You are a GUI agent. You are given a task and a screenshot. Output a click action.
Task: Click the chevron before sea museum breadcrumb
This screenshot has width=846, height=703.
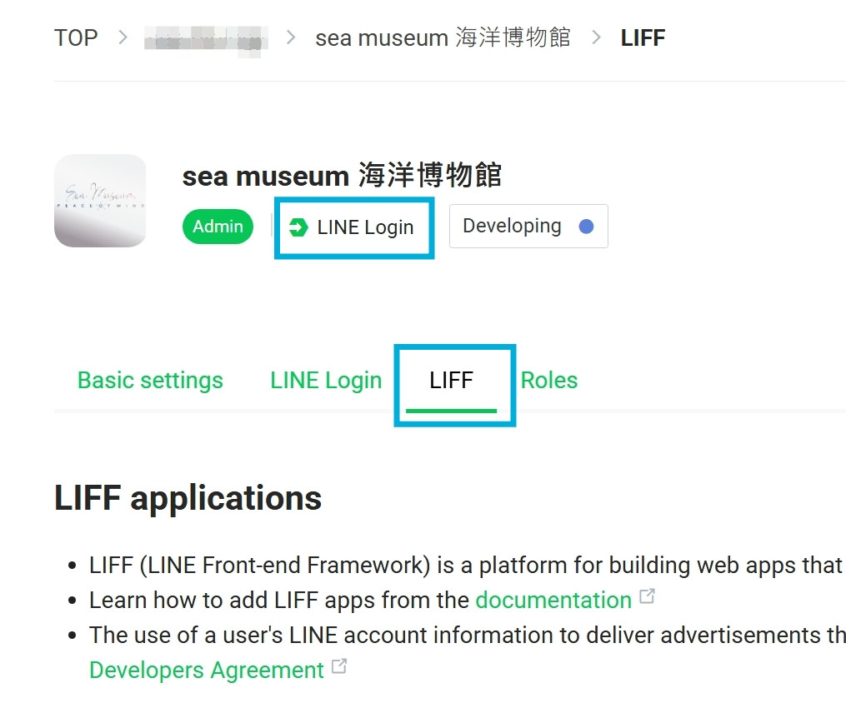tap(291, 37)
